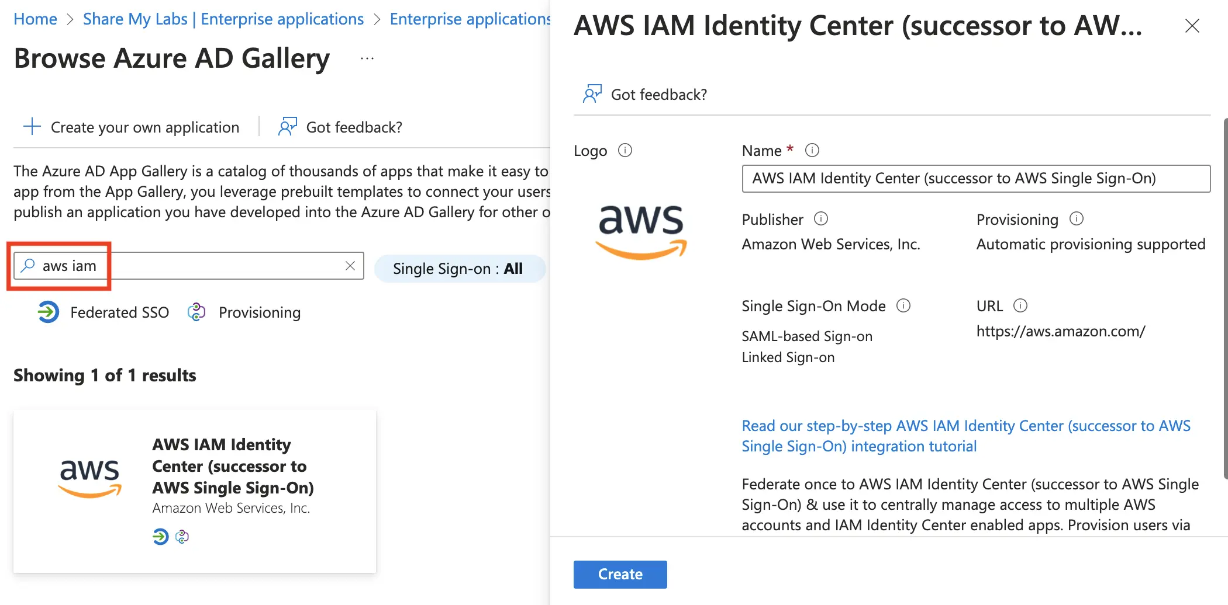1228x605 pixels.
Task: Click the Publisher info icon
Action: [x=821, y=219]
